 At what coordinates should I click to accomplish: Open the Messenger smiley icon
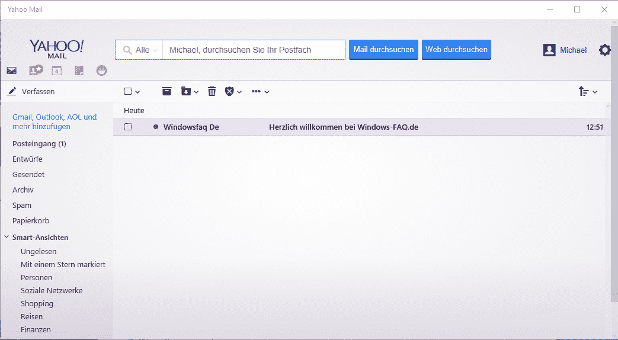coord(101,70)
